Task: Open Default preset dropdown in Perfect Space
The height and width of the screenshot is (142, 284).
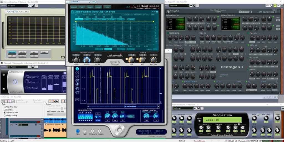Action: [x=81, y=2]
